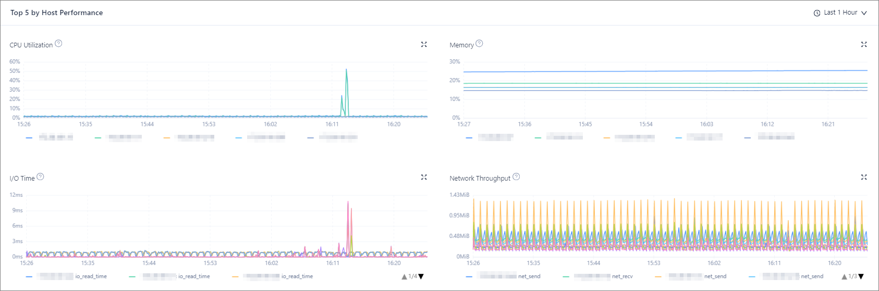Toggle the green host series in CPU Utilization legend
Image resolution: width=879 pixels, height=291 pixels.
coord(119,137)
